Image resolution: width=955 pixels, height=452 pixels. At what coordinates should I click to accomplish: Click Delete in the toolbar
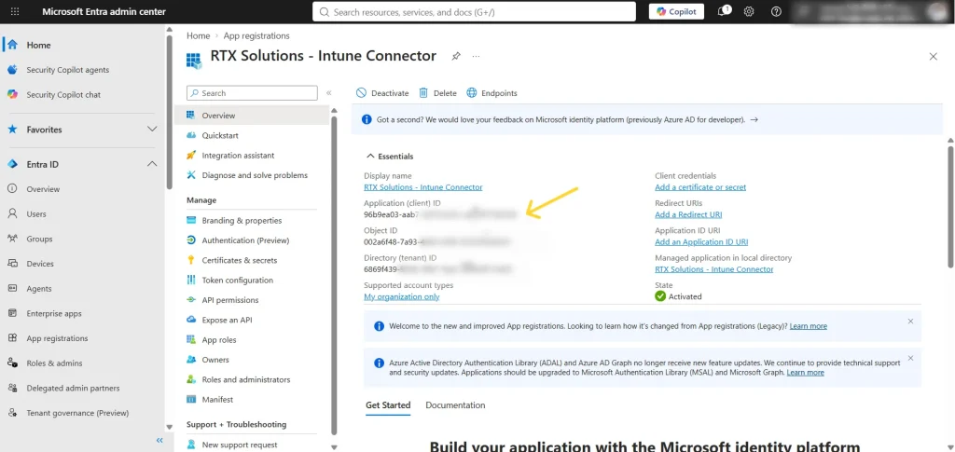click(x=437, y=93)
